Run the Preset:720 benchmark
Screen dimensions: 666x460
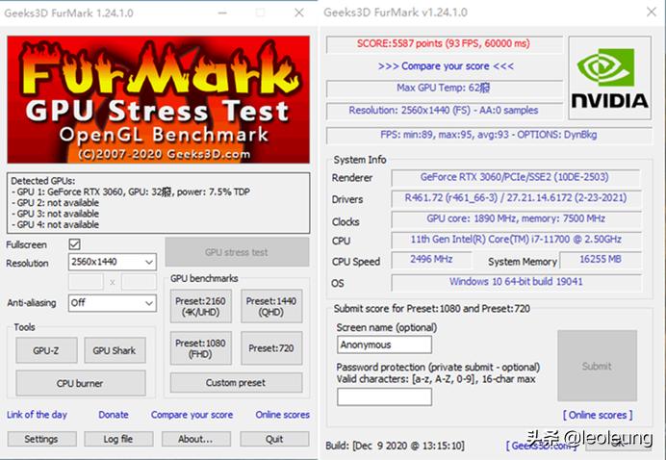coord(271,348)
